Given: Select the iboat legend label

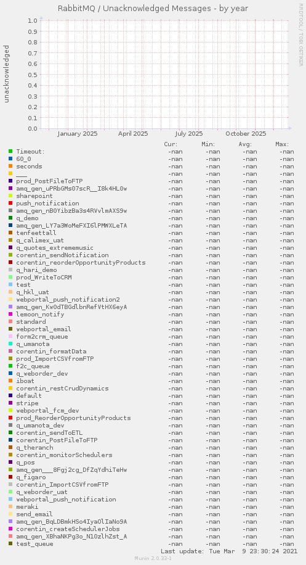Looking at the screenshot, I should [x=25, y=381].
